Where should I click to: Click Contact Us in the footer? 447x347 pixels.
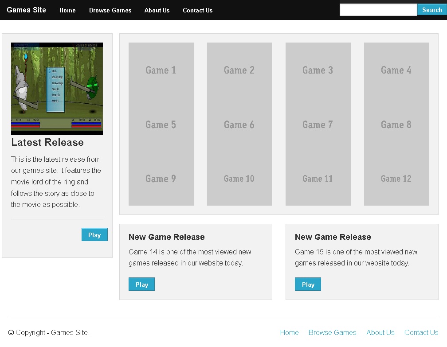(421, 332)
